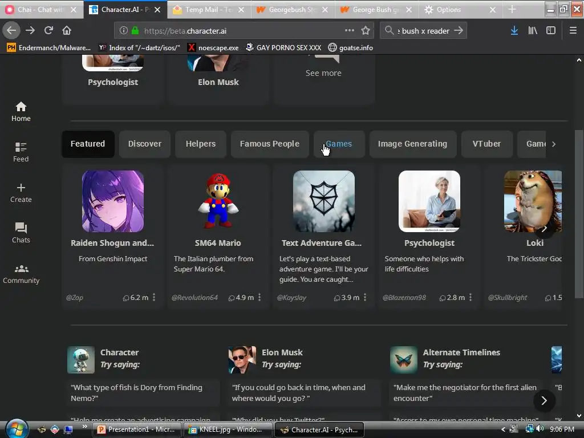Switch to Presentation1 PowerPoint taskbar button
Image resolution: width=584 pixels, height=438 pixels.
click(x=136, y=429)
